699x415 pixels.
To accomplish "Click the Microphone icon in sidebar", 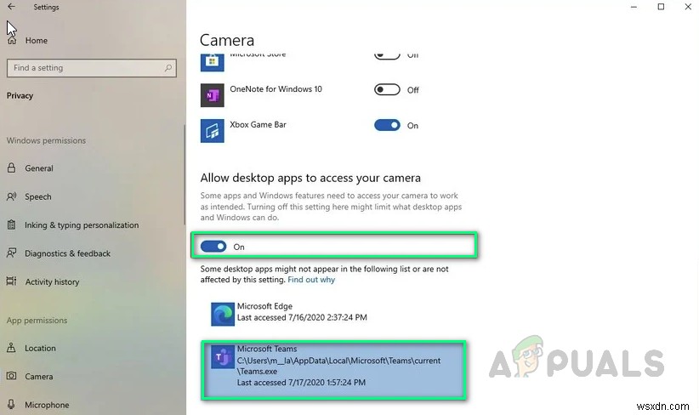I will click(12, 405).
